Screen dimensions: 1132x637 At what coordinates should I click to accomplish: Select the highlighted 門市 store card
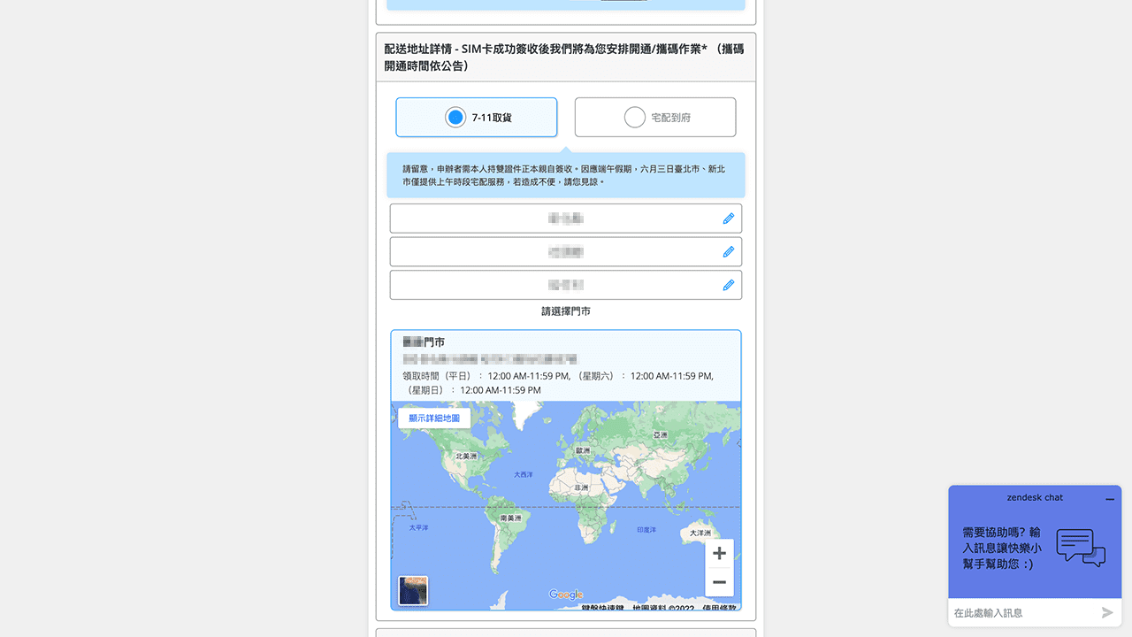pyautogui.click(x=566, y=365)
